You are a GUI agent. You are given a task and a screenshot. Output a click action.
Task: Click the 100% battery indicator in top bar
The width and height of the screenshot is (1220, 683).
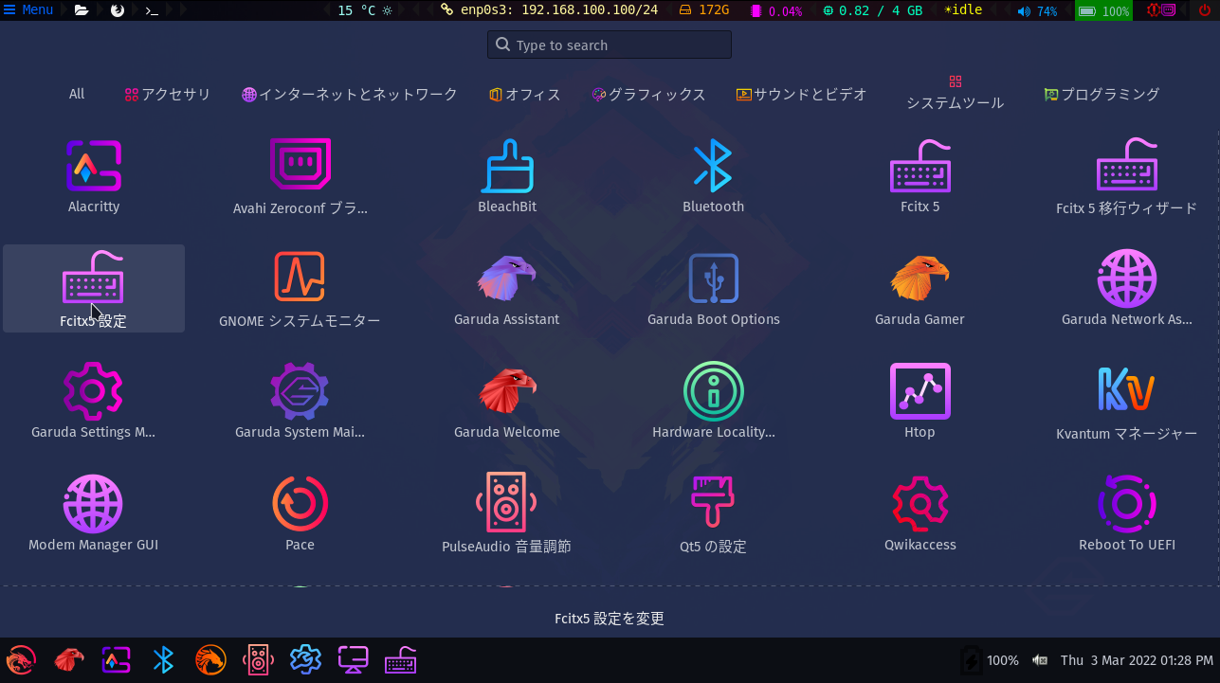1104,10
